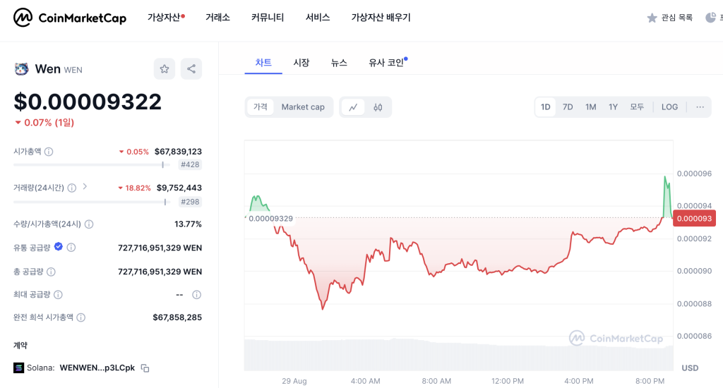Open the 커뮤니티 menu
Image resolution: width=723 pixels, height=388 pixels.
268,18
